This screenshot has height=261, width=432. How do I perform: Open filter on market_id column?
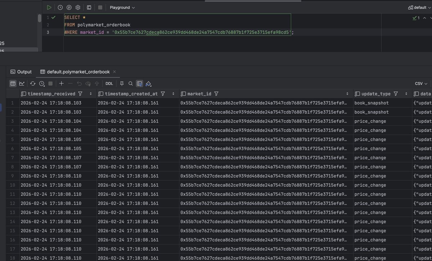216,94
